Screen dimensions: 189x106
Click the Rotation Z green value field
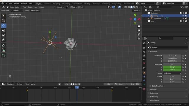(x=172, y=70)
